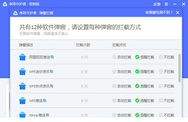Click the WPS推送 software icon

pos(23,101)
